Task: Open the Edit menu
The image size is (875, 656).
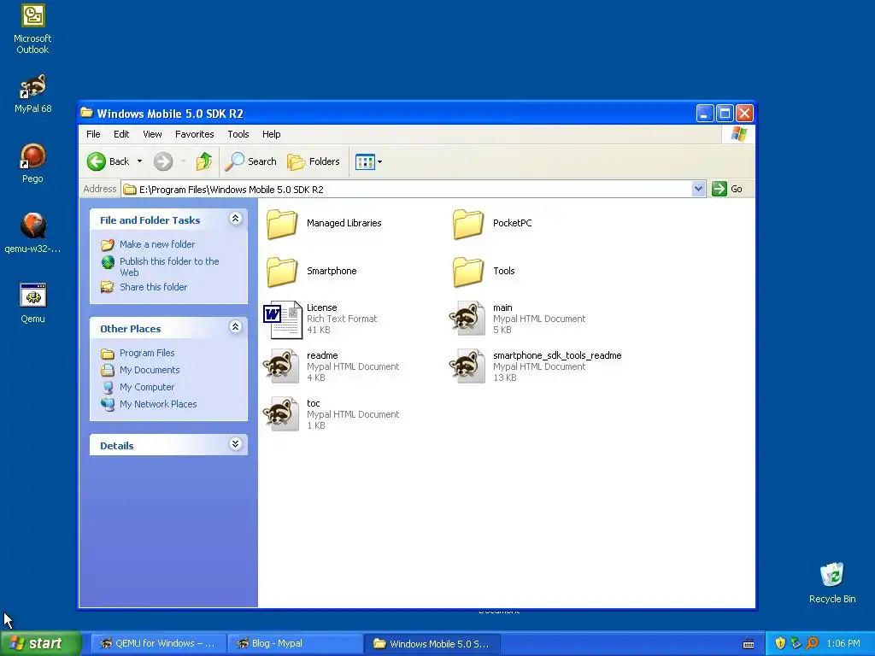Action: (x=121, y=134)
